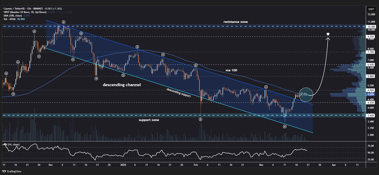This screenshot has width=379, height=175.
Task: Click the RSI 50.00 axis value
Action: pos(370,153)
